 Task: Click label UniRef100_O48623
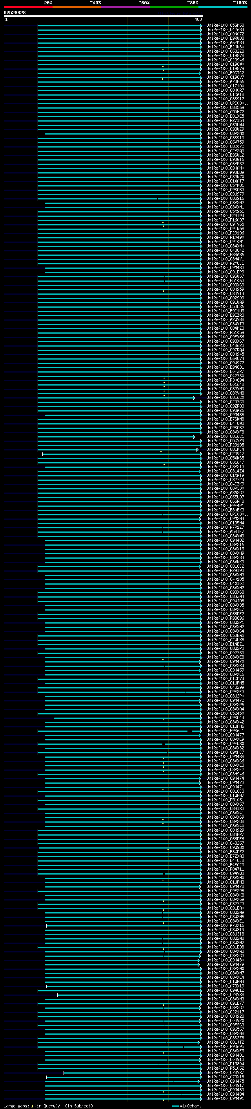225,346
